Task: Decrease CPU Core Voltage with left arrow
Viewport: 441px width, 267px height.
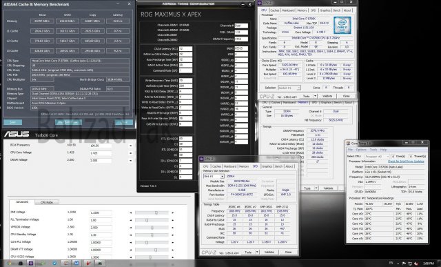Action: click(130, 153)
